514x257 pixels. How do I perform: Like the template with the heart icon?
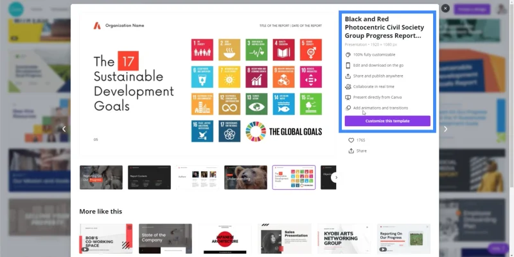pyautogui.click(x=351, y=140)
